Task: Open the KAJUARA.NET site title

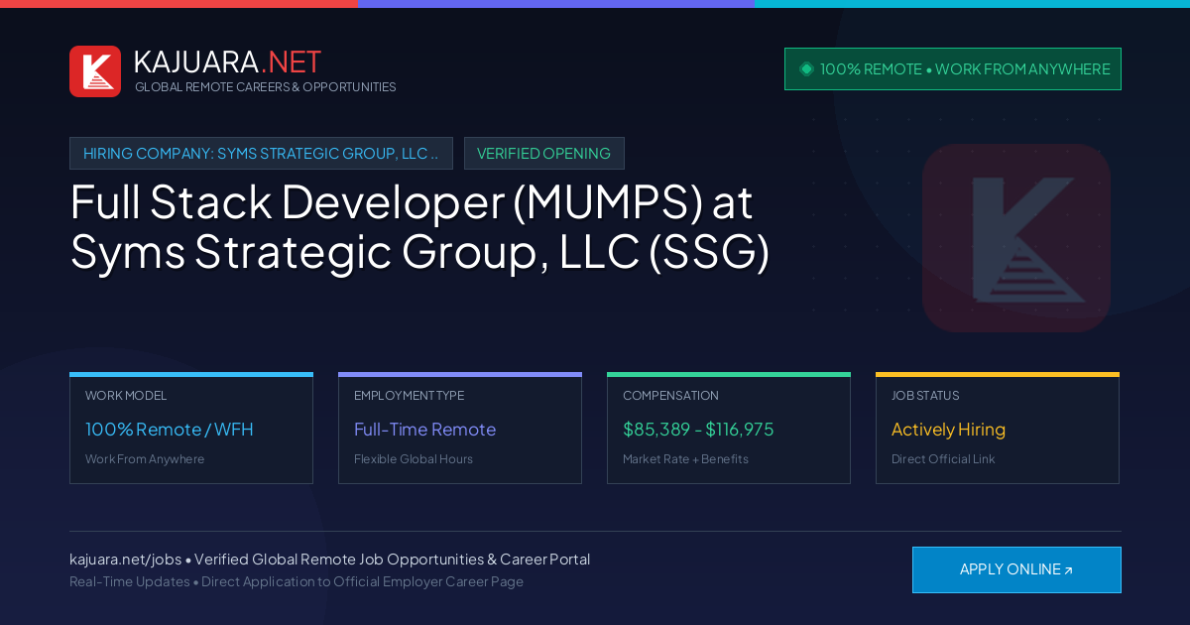Action: (x=227, y=62)
